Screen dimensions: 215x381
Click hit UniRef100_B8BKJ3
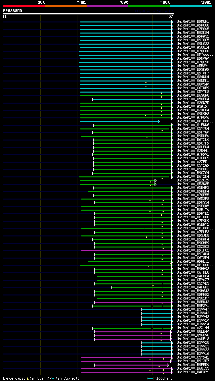coord(193,302)
